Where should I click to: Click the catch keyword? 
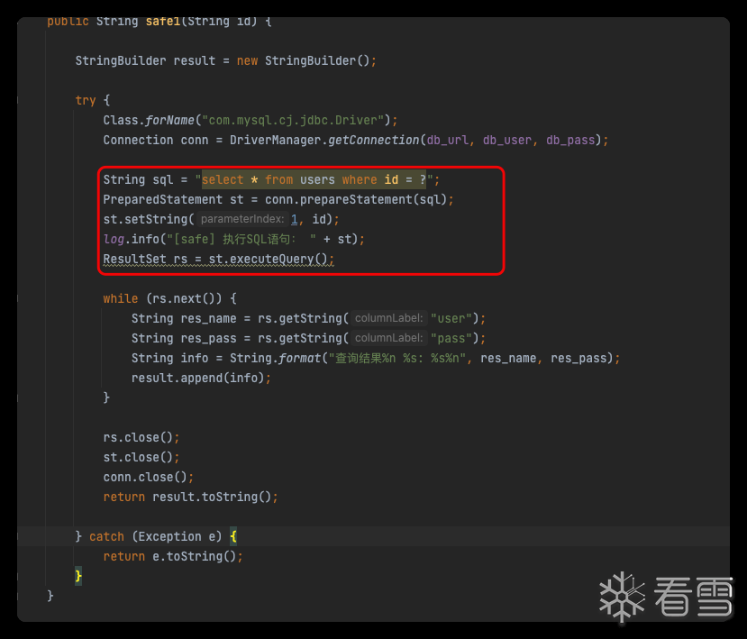pos(106,536)
